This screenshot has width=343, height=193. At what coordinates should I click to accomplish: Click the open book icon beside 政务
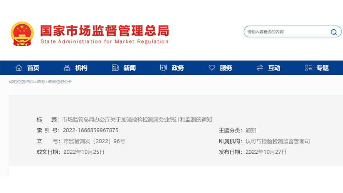(x=163, y=68)
